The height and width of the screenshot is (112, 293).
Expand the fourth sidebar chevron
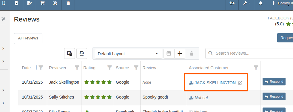pos(3,103)
